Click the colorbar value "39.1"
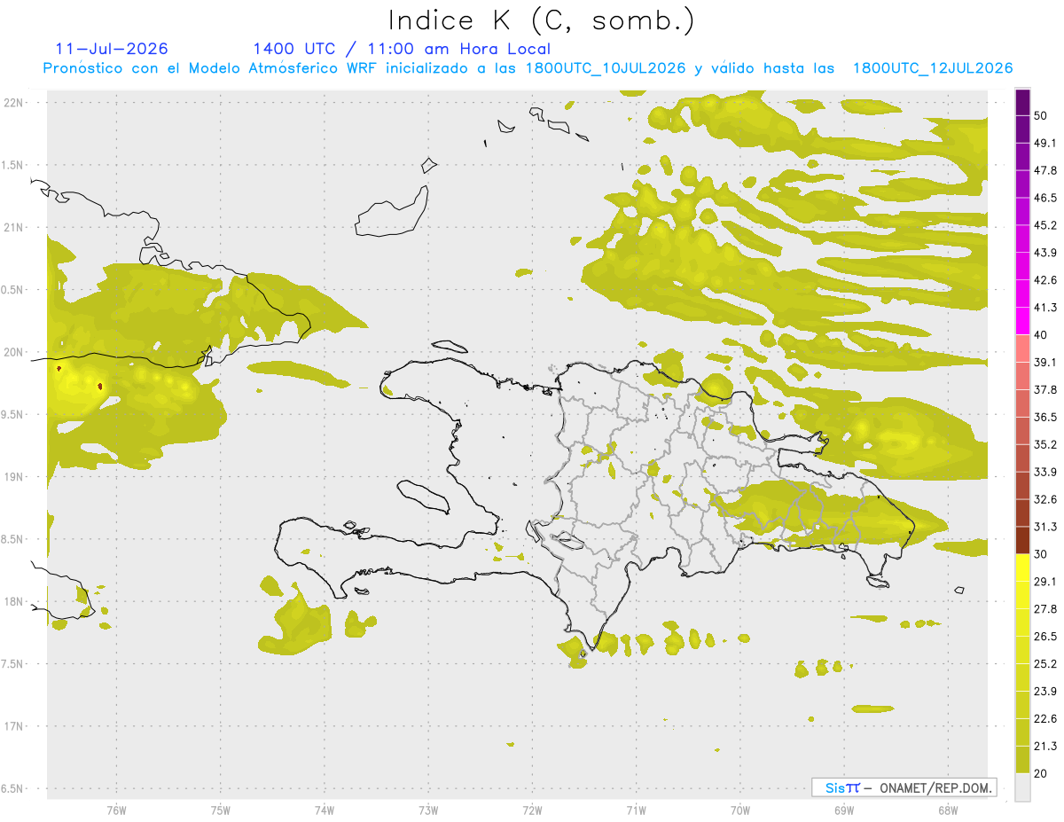 [x=1046, y=363]
